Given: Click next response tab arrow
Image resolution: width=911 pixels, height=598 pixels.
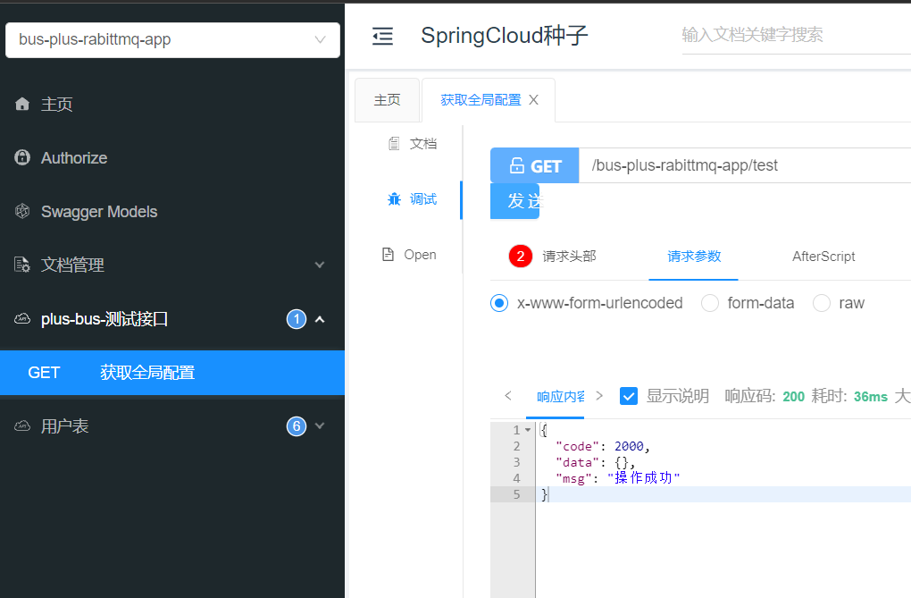Looking at the screenshot, I should click(x=599, y=396).
